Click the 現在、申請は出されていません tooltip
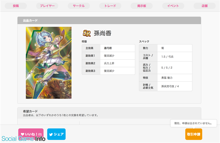 (x=194, y=123)
